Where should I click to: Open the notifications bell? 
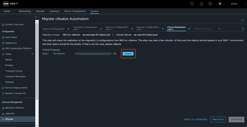coord(201,4)
